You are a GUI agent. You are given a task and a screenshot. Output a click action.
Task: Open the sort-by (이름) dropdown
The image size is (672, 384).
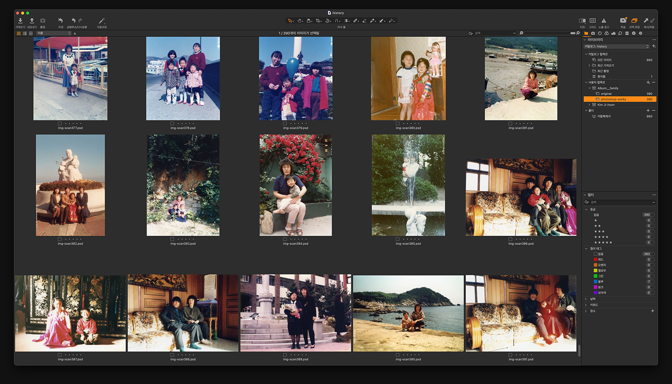pos(54,33)
